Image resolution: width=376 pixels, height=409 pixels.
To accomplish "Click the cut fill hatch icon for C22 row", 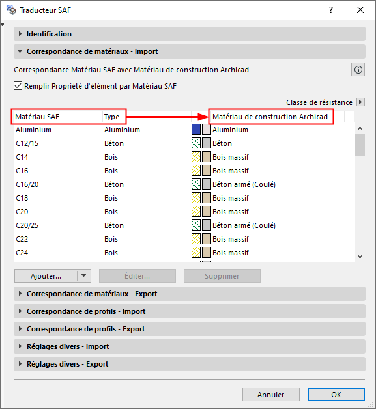I will point(196,239).
